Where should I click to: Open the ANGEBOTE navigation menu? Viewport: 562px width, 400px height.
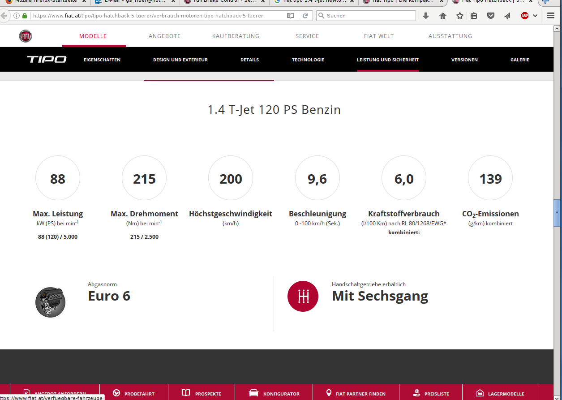164,36
